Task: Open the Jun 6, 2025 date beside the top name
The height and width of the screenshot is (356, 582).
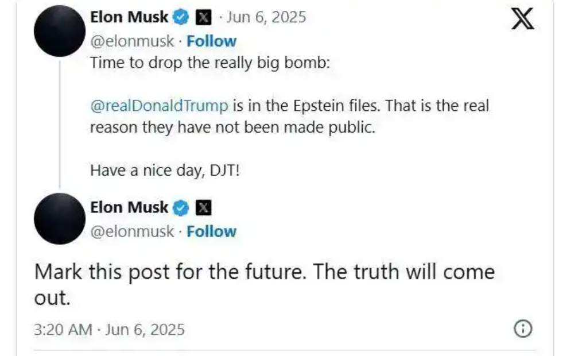Action: pos(266,18)
